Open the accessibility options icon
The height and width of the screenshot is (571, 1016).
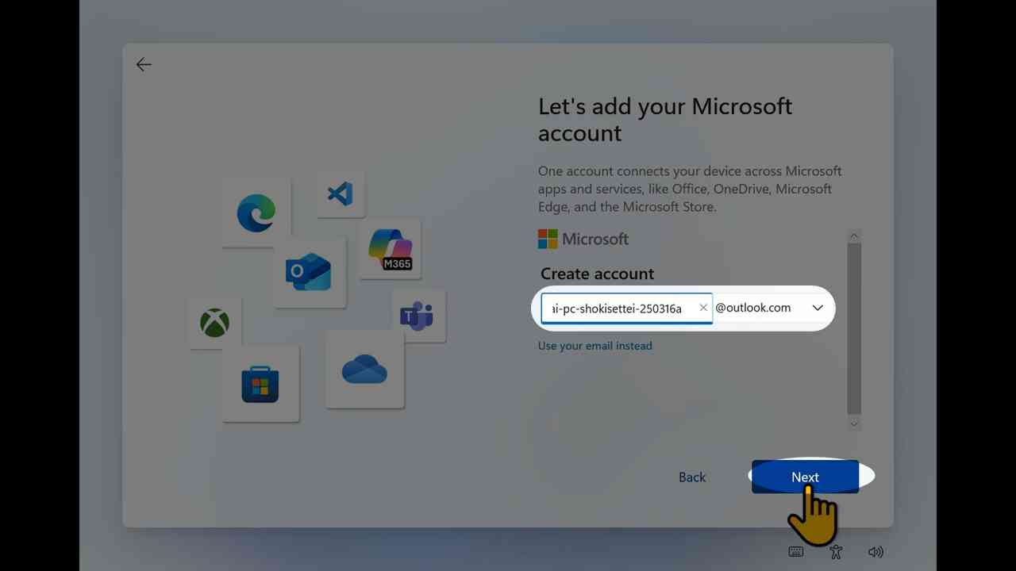[x=836, y=552]
